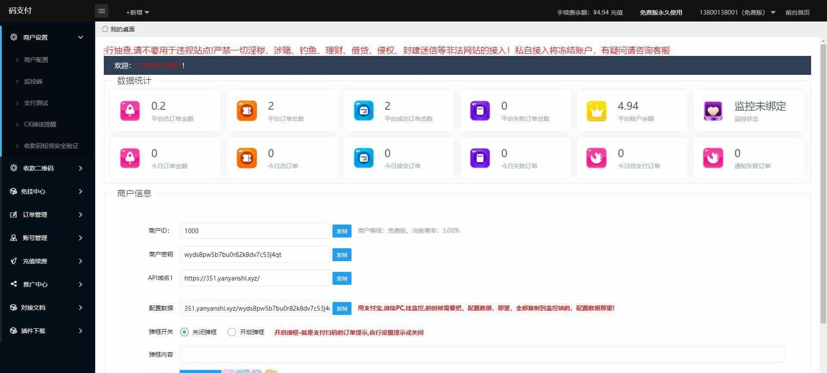Expand the 对接文档 sidebar section
This screenshot has height=373, width=827.
(81, 307)
